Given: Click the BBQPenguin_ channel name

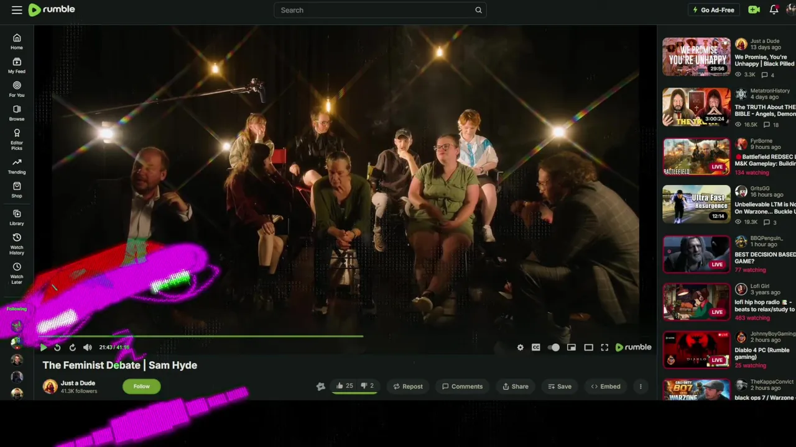Looking at the screenshot, I should [766, 238].
